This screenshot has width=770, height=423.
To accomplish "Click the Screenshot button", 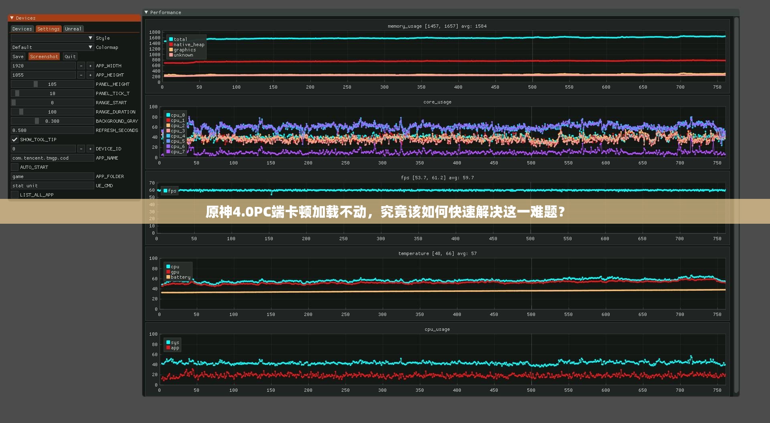I will tap(44, 57).
